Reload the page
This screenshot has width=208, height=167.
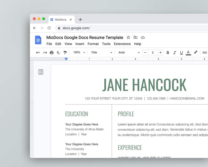[x=49, y=28]
